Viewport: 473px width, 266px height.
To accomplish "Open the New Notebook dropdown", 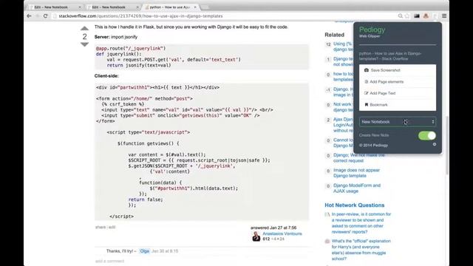I will tap(398, 122).
